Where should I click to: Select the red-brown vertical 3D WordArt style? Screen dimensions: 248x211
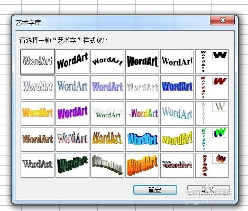coord(212,165)
